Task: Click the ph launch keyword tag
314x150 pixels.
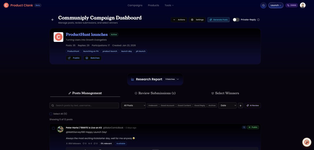Action: click(141, 51)
